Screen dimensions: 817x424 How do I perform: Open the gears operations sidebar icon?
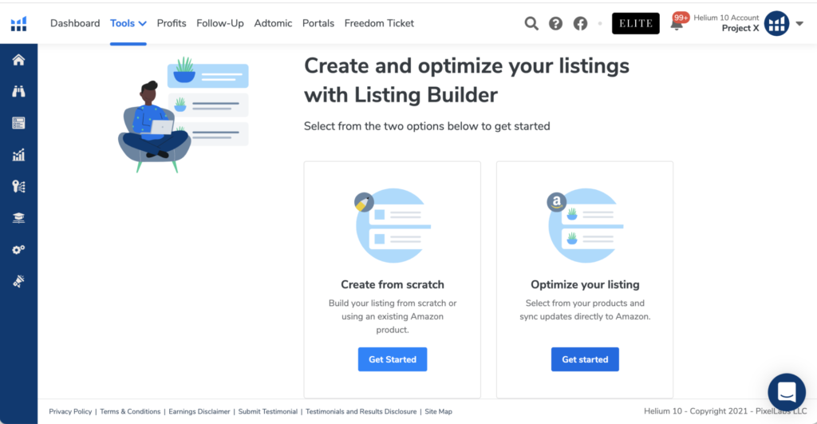coord(18,250)
